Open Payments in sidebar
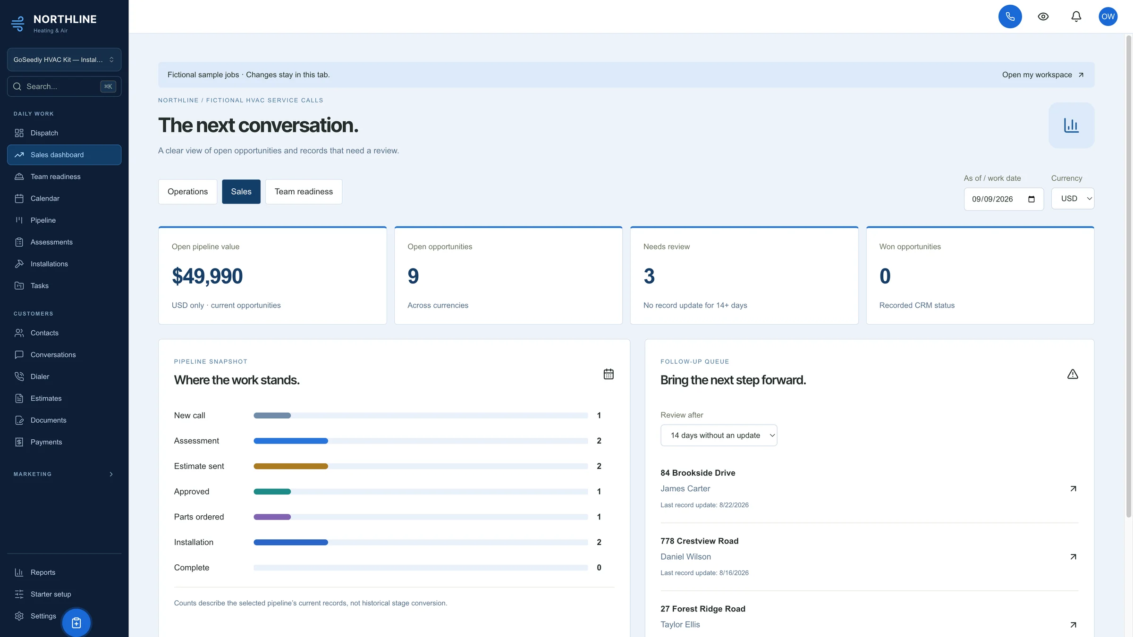This screenshot has width=1133, height=637. tap(64, 442)
